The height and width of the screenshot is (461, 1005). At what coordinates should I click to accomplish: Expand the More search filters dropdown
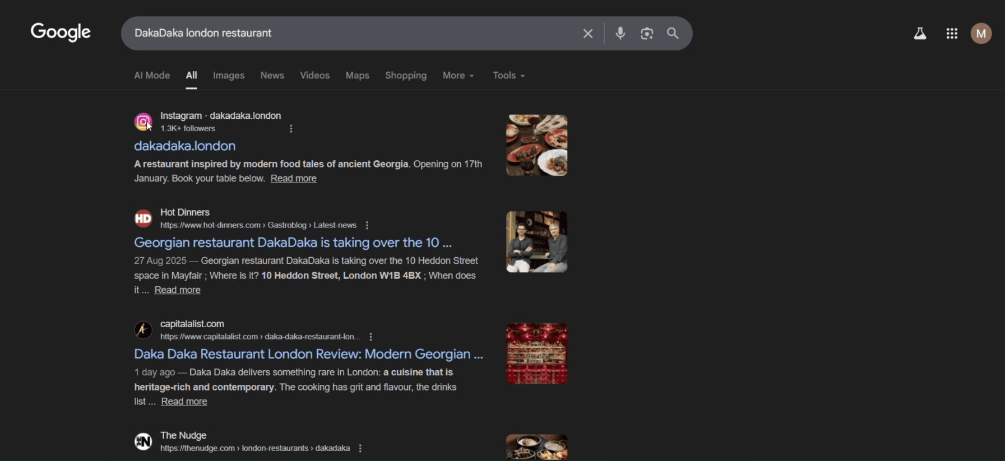coord(458,76)
